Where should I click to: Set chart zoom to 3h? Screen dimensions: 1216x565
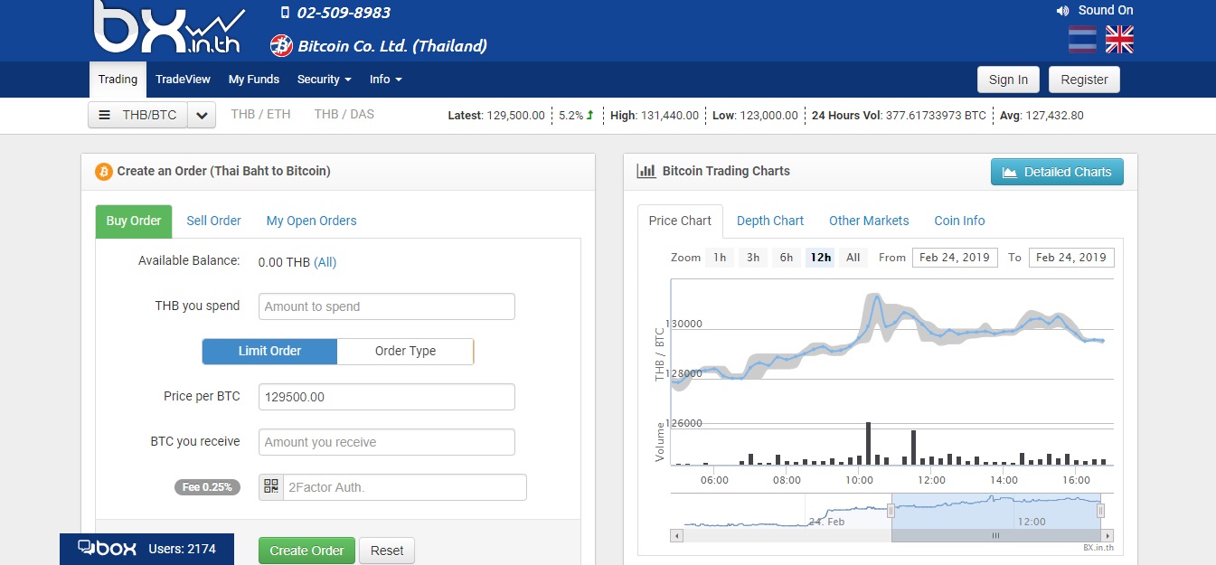click(x=753, y=258)
